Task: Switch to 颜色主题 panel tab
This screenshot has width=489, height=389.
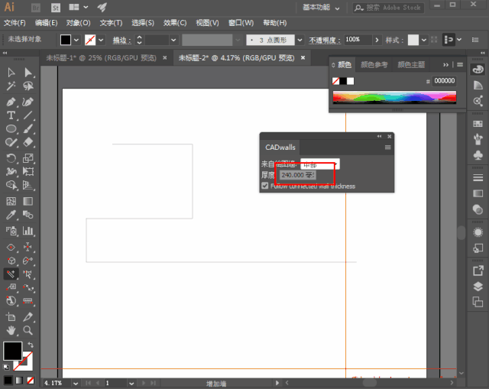Action: tap(411, 64)
